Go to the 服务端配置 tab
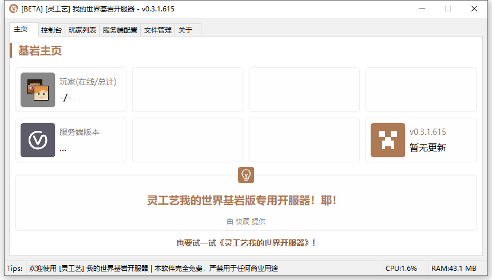 click(120, 30)
